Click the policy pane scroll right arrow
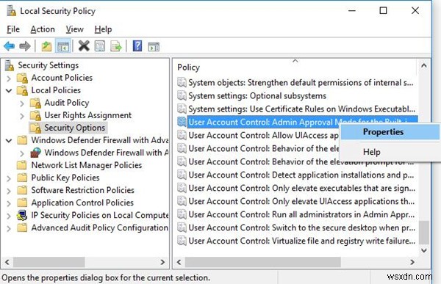 tap(412, 262)
